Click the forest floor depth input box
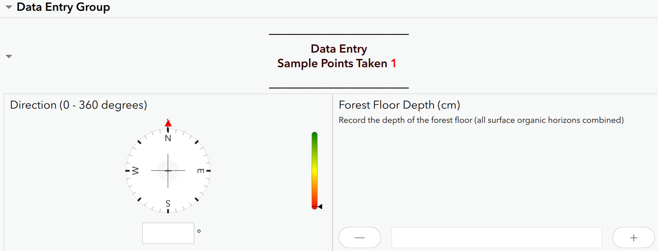Viewport: 658px width, 251px height. [x=497, y=237]
